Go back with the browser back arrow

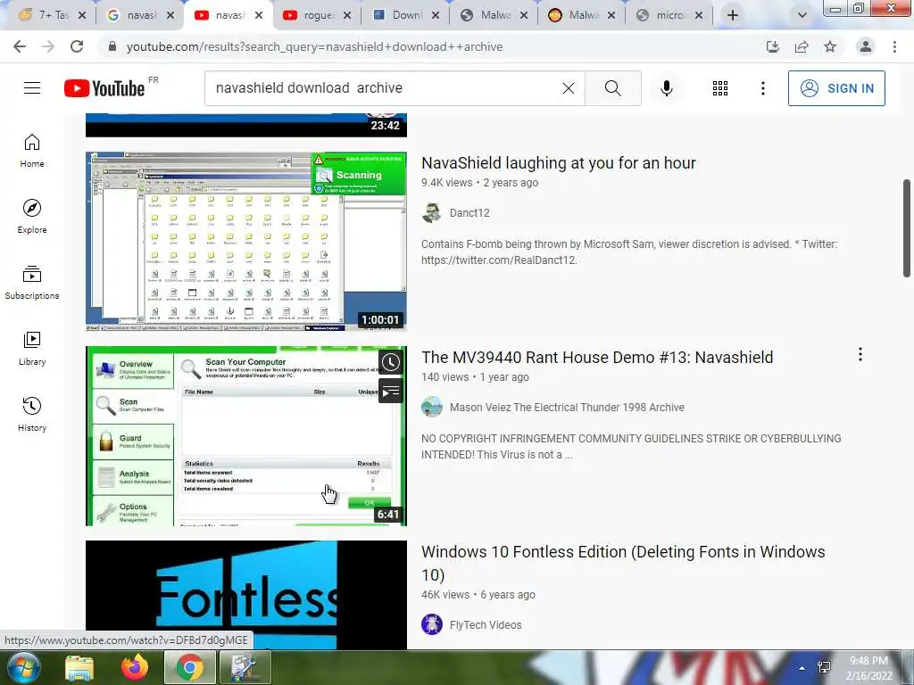pyautogui.click(x=20, y=46)
